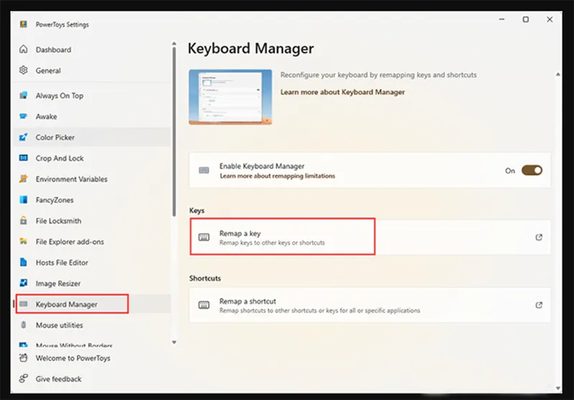Turn off Enable Keyboard Manager toggle
Image resolution: width=574 pixels, height=400 pixels.
click(x=532, y=170)
